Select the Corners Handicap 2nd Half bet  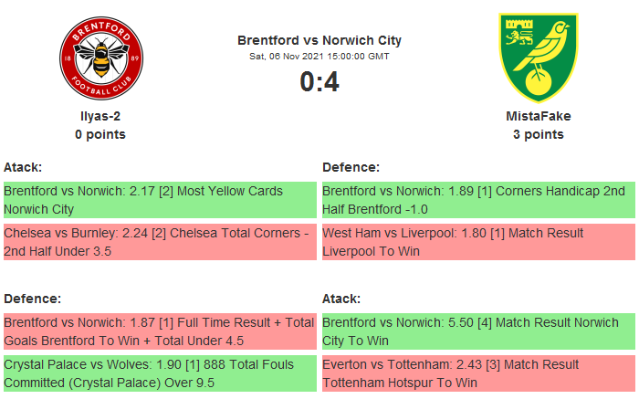478,200
